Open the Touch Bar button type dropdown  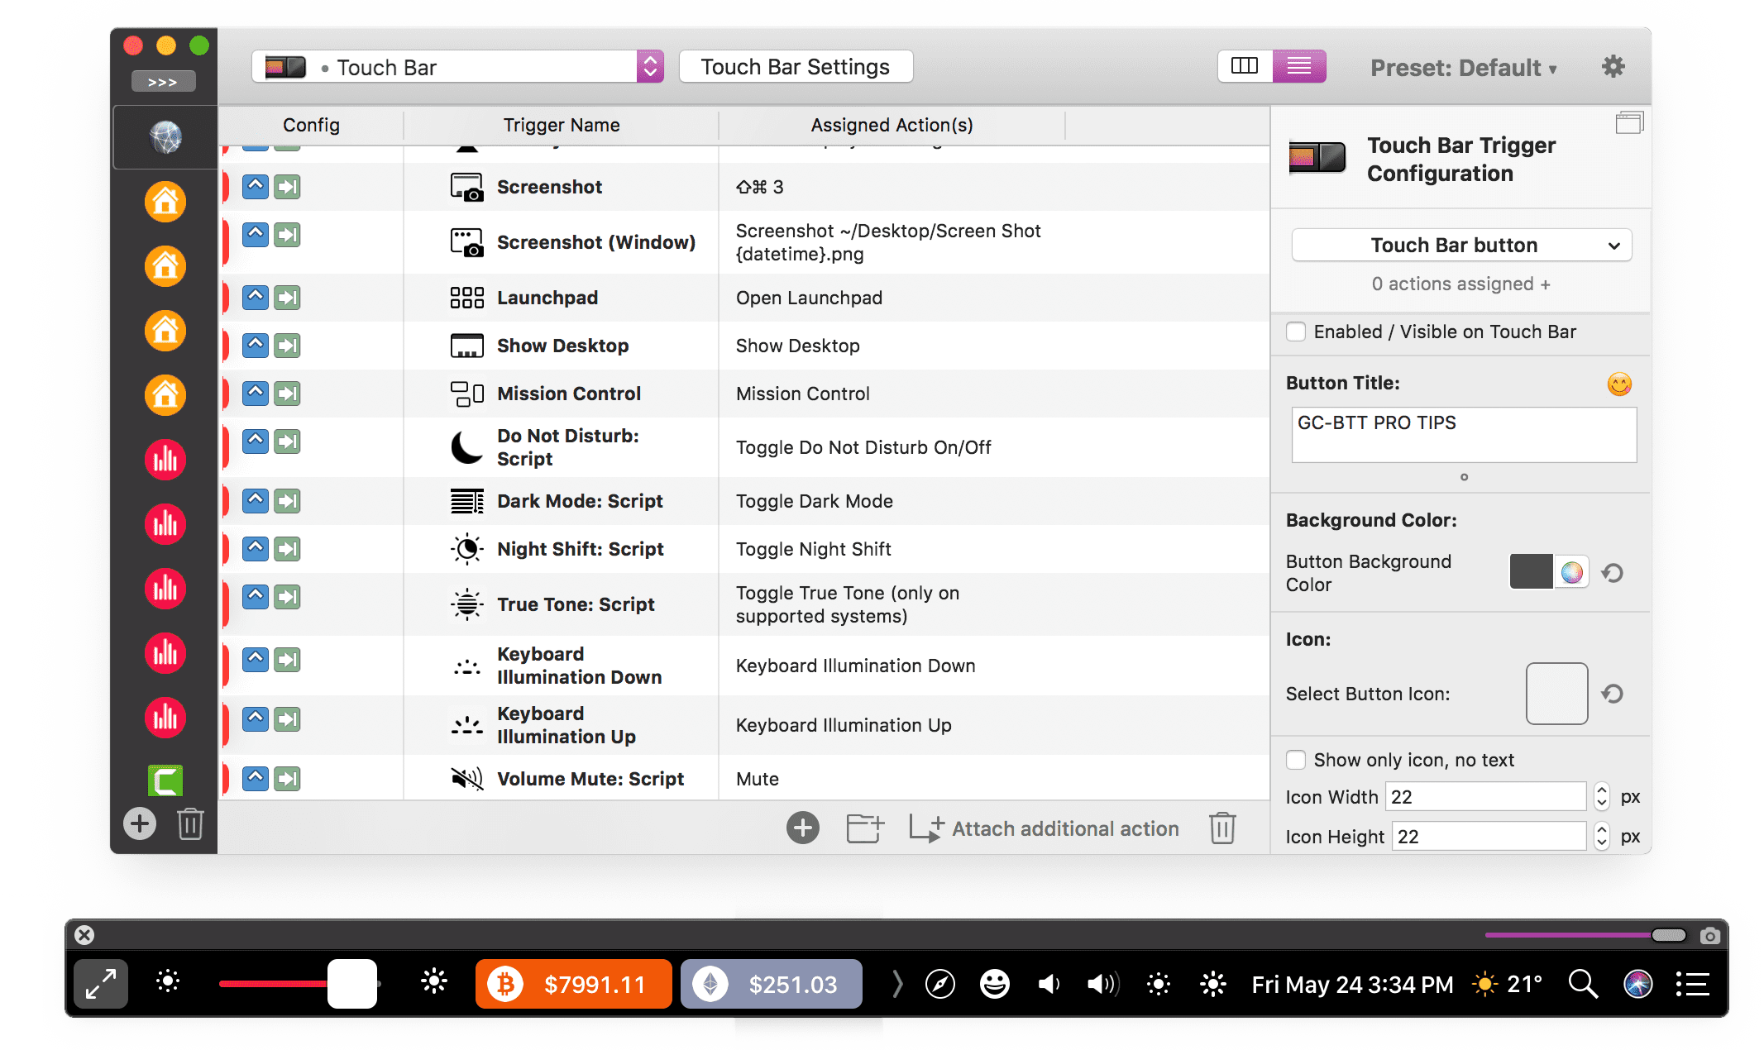[1461, 245]
